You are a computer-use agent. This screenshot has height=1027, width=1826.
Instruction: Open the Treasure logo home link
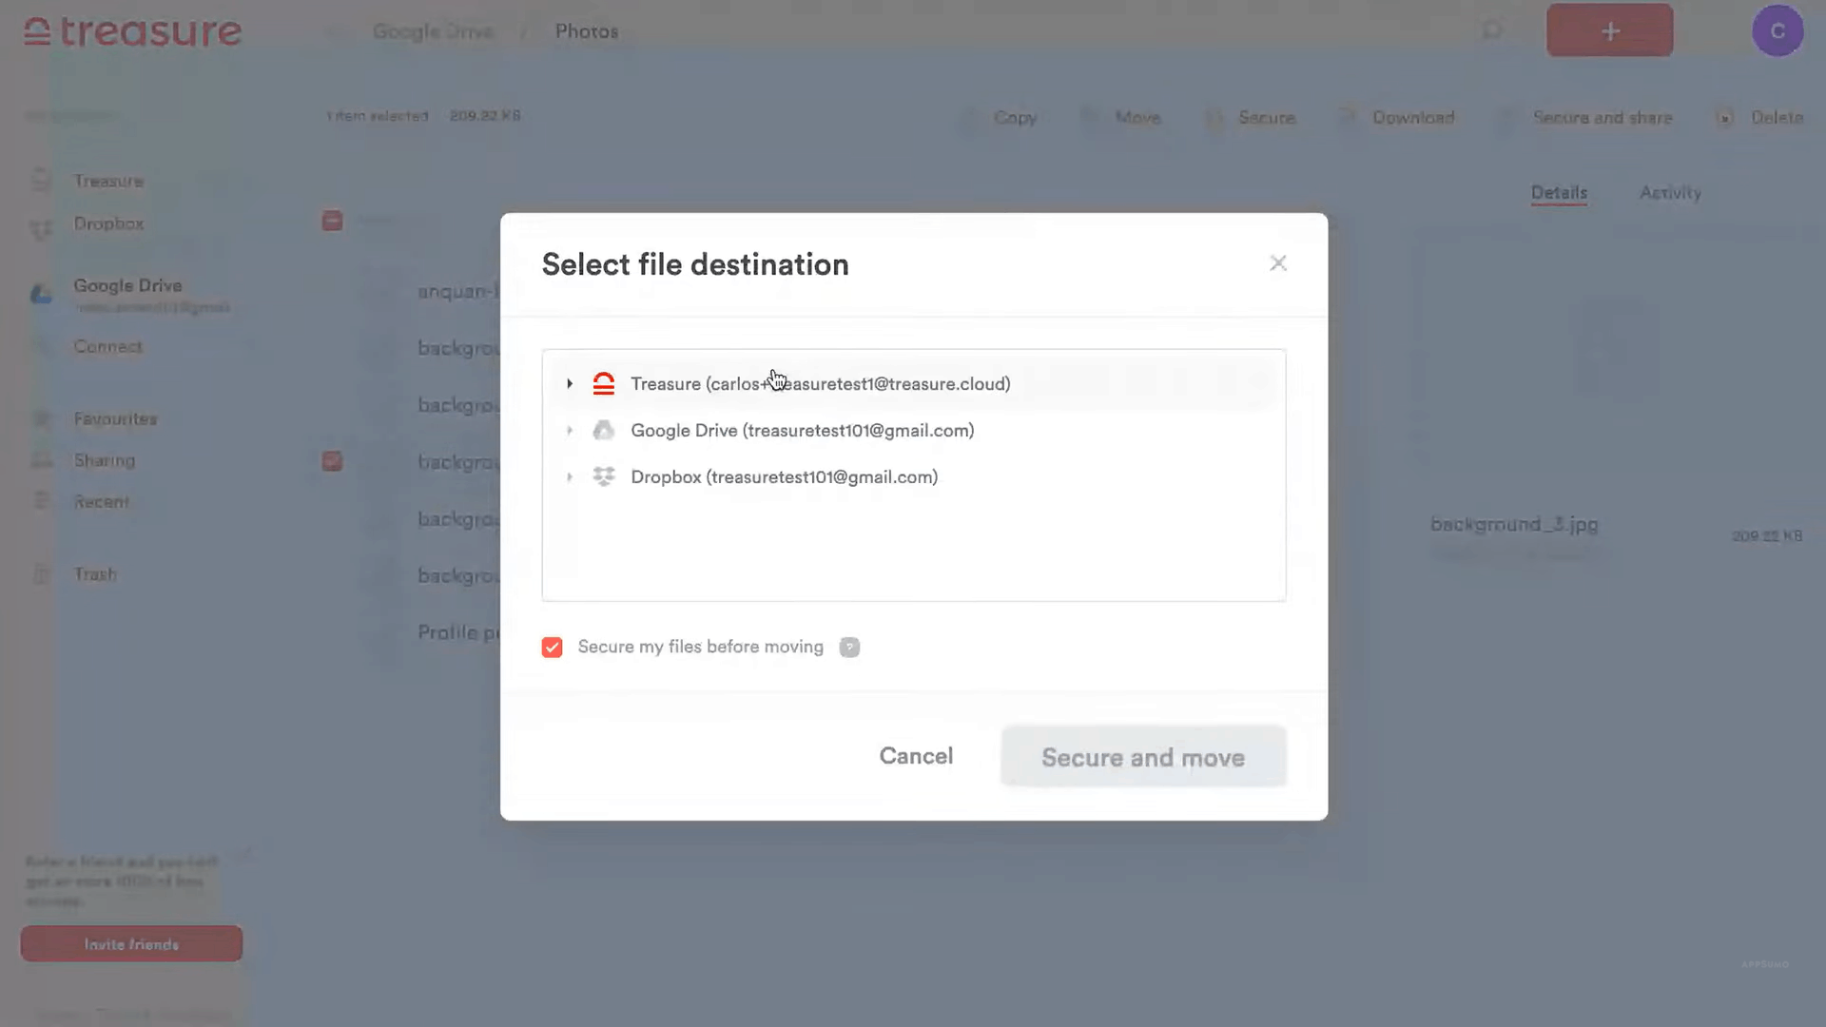pyautogui.click(x=133, y=31)
